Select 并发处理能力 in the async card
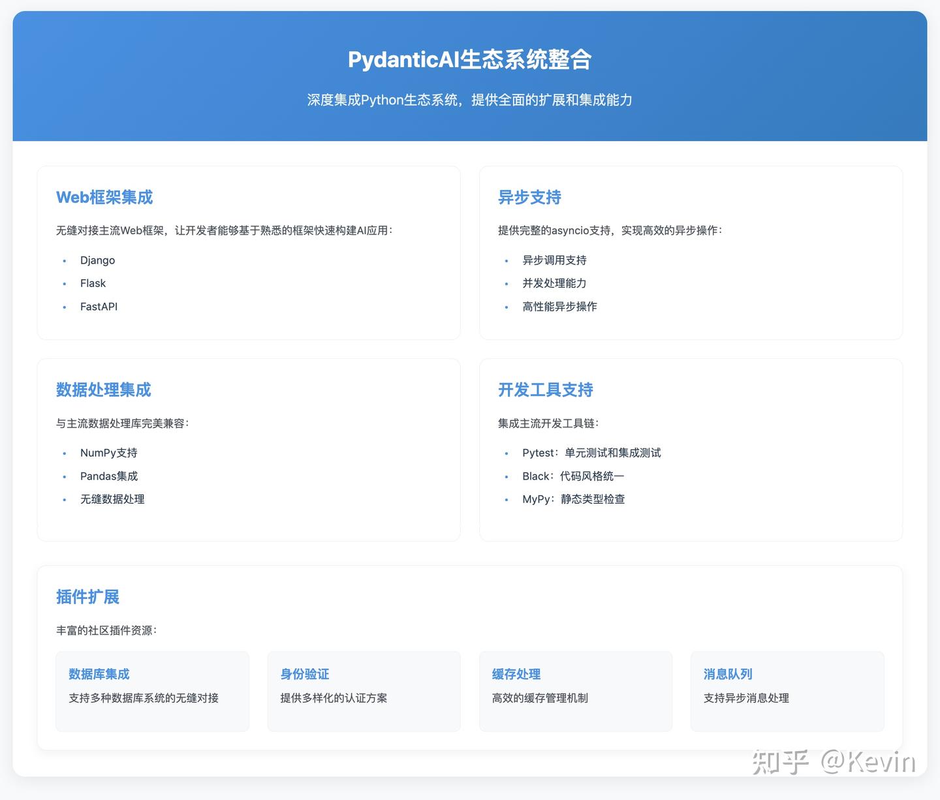 point(553,283)
